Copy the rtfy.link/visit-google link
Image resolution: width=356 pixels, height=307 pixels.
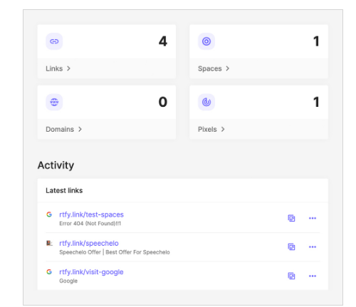point(291,276)
